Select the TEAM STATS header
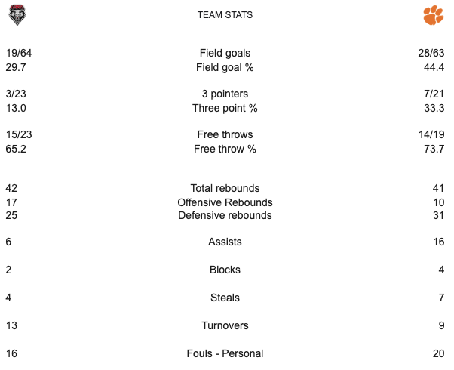The height and width of the screenshot is (370, 454). tap(225, 15)
